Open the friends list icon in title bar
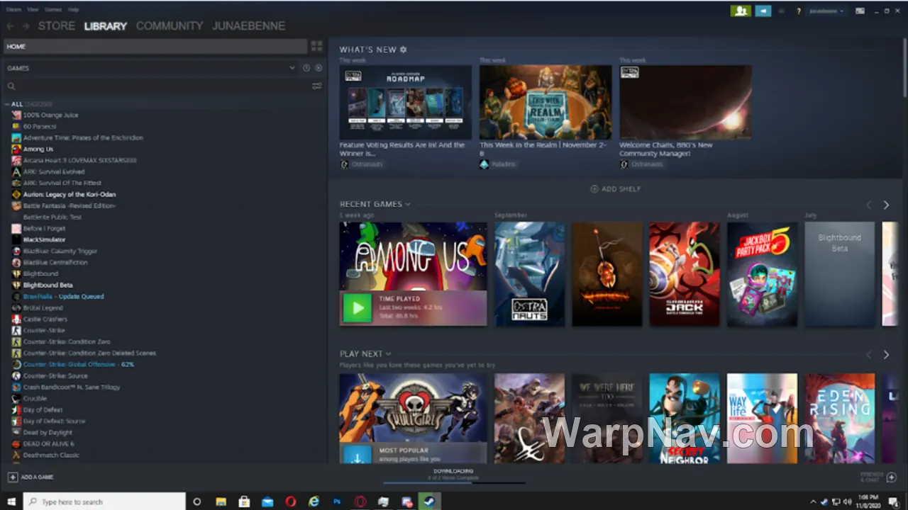 pos(741,11)
